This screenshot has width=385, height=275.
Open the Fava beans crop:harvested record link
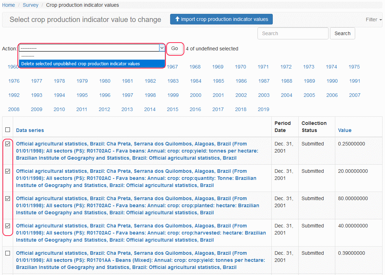tap(141, 233)
